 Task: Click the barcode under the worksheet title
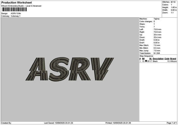(14, 10)
